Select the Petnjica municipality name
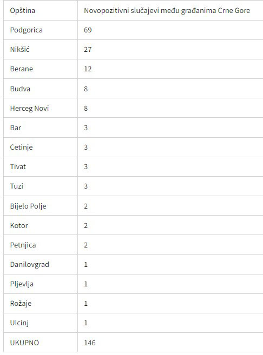 coord(23,245)
